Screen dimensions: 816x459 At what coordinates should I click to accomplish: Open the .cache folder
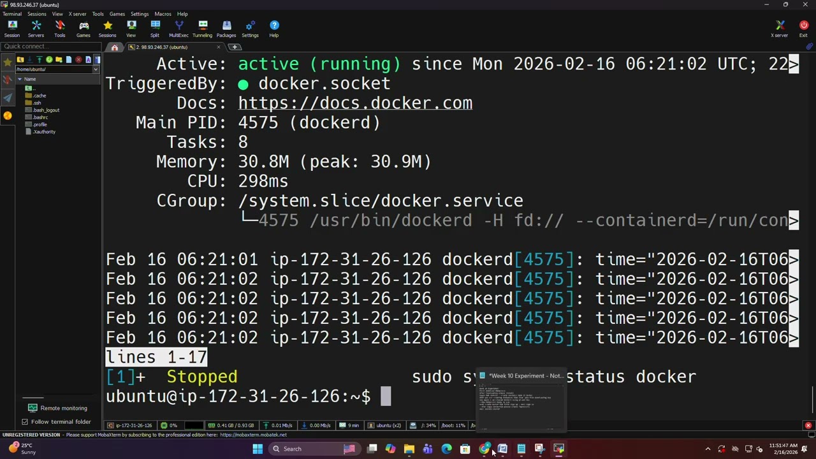[x=35, y=96]
